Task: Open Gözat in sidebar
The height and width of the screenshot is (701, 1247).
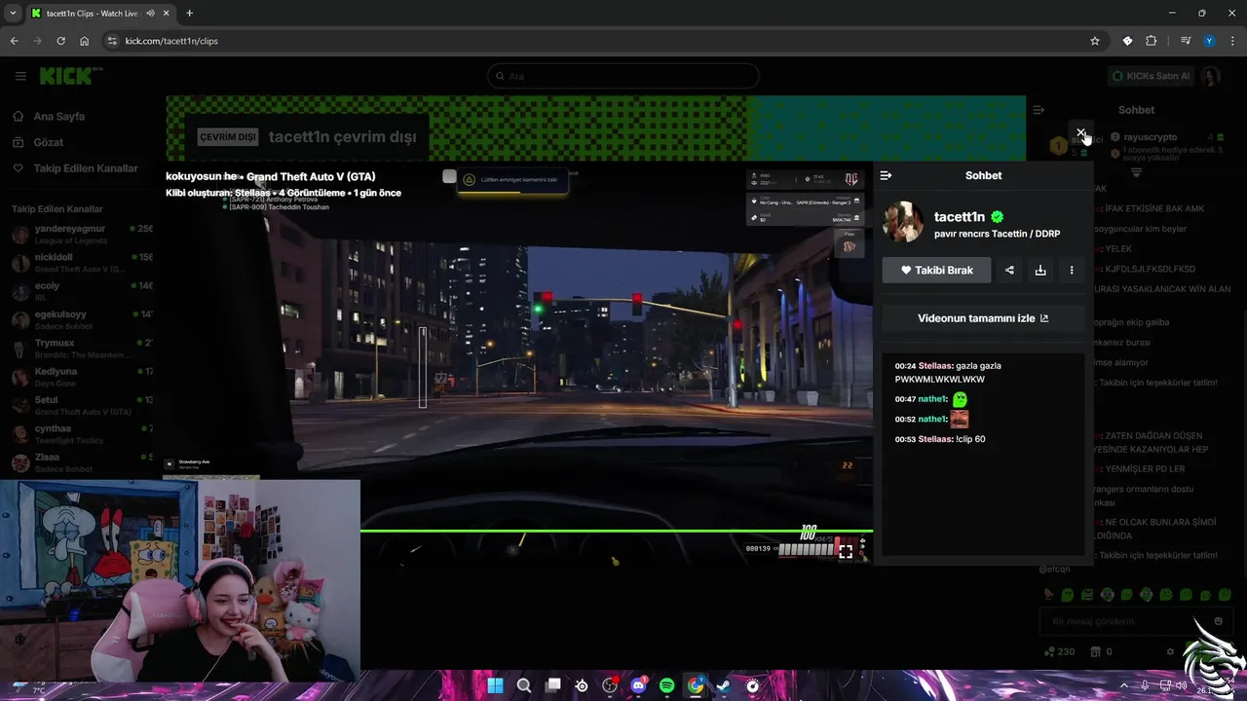Action: 49,142
